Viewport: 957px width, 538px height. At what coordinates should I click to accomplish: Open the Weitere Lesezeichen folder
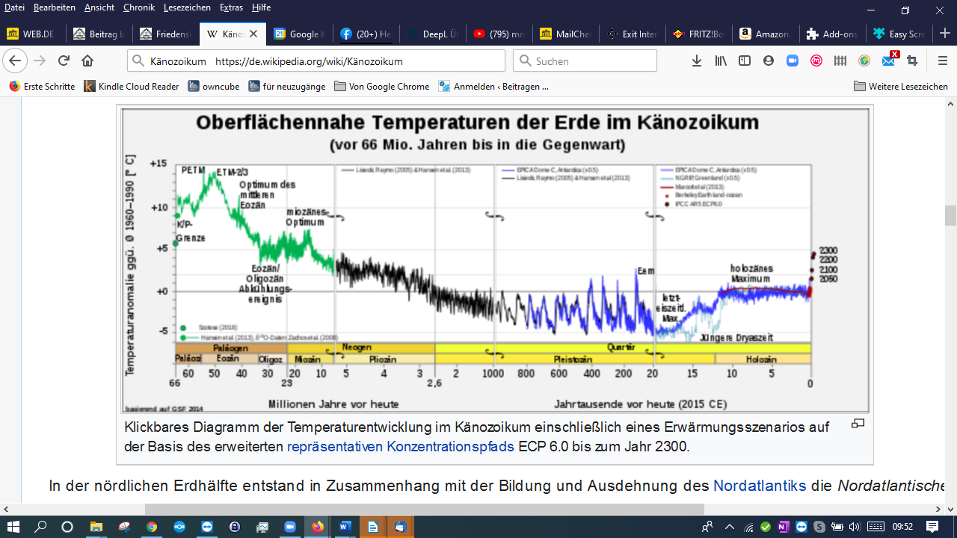click(x=901, y=87)
